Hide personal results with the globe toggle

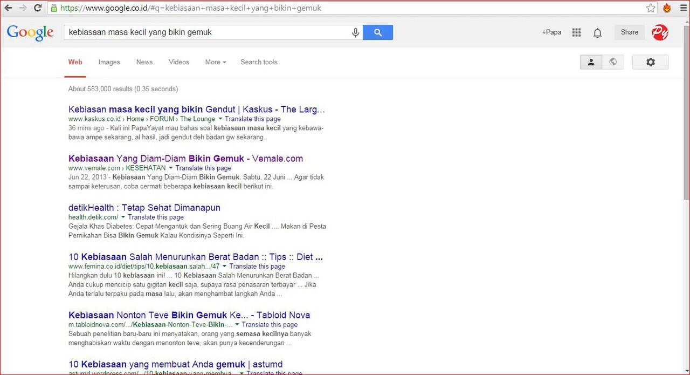point(613,62)
